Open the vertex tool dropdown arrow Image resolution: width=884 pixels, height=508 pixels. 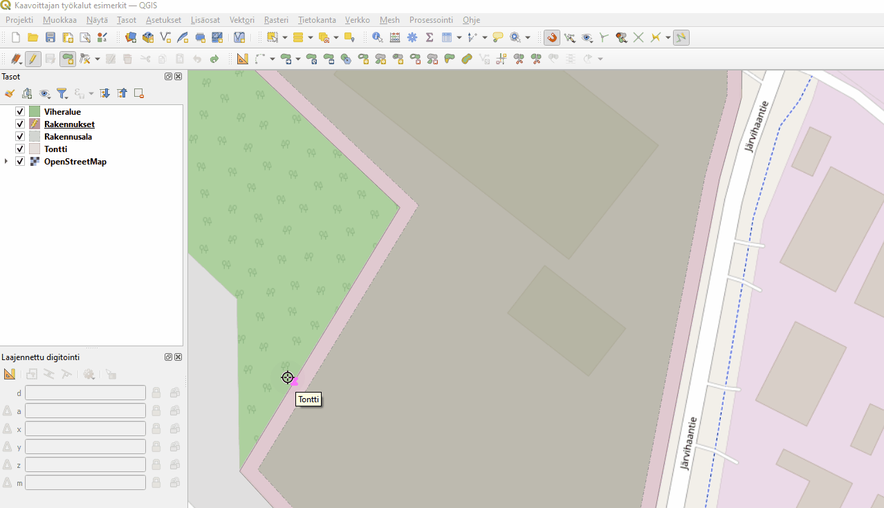coord(98,59)
